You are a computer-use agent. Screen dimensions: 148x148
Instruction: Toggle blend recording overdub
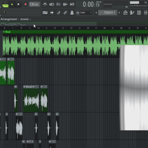(x=65, y=4)
